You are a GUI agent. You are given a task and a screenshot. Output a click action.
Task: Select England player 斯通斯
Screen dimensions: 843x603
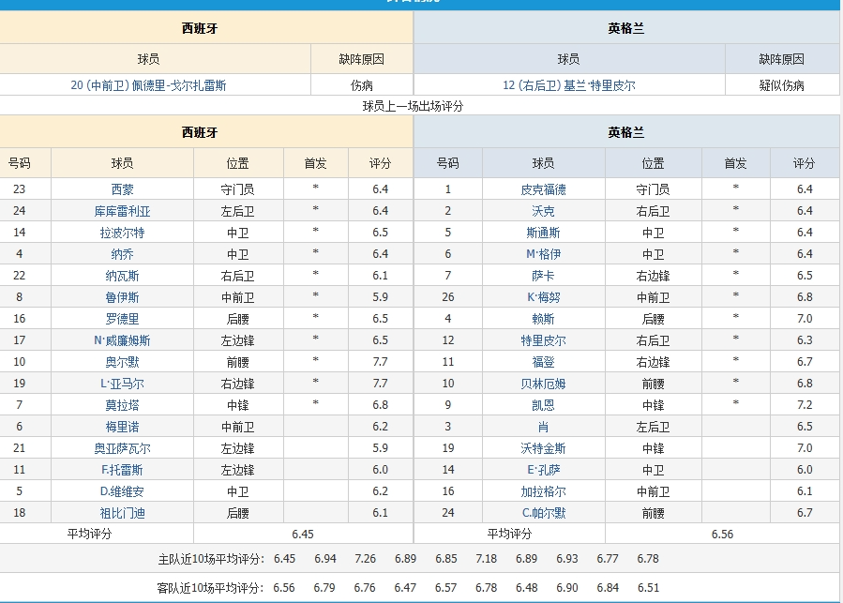click(543, 233)
